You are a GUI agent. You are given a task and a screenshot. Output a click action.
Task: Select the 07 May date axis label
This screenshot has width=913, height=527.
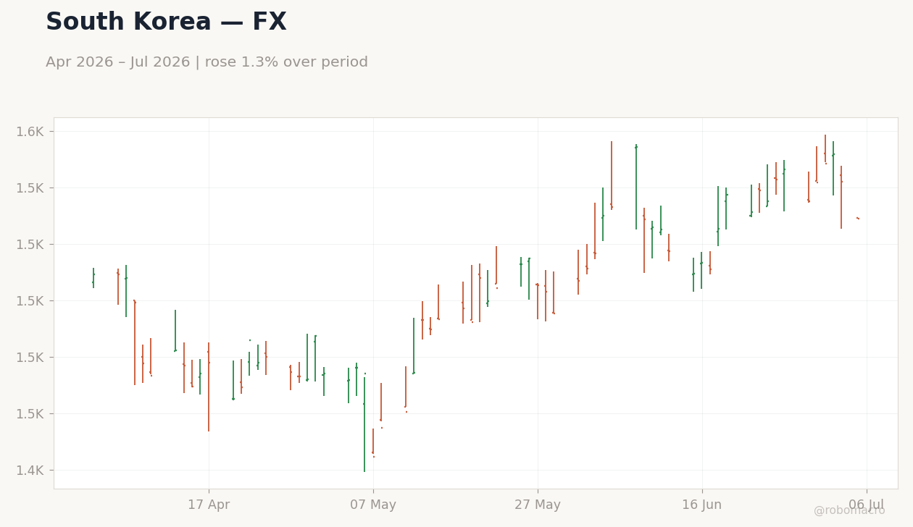click(x=373, y=505)
